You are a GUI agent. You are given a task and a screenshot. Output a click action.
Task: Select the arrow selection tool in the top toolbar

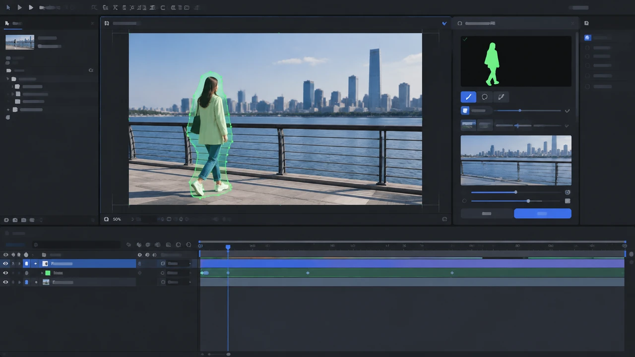(x=8, y=7)
